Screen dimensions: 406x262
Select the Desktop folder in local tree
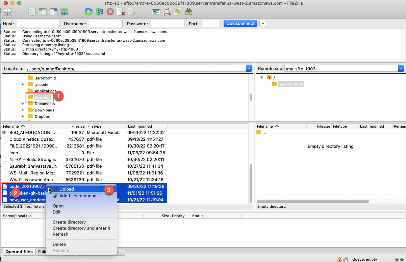(42, 97)
